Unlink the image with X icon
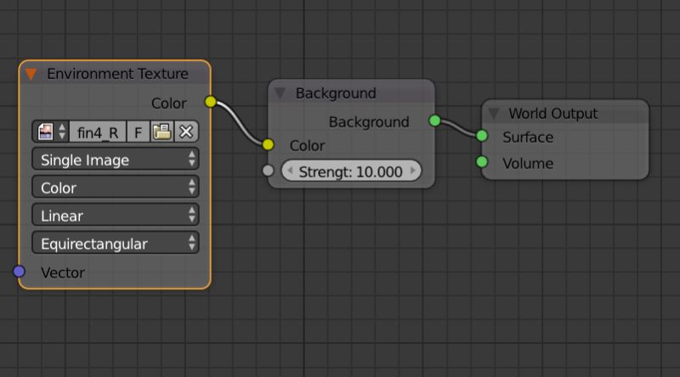The width and height of the screenshot is (680, 377). pos(186,132)
